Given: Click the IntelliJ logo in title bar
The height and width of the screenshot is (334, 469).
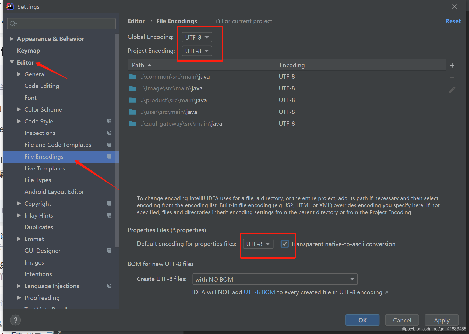Looking at the screenshot, I should point(10,6).
